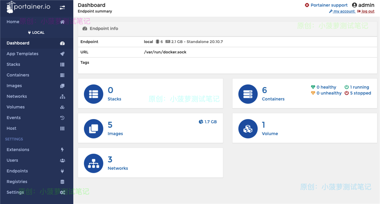Click the large Images circle icon
380x204 pixels.
point(94,129)
